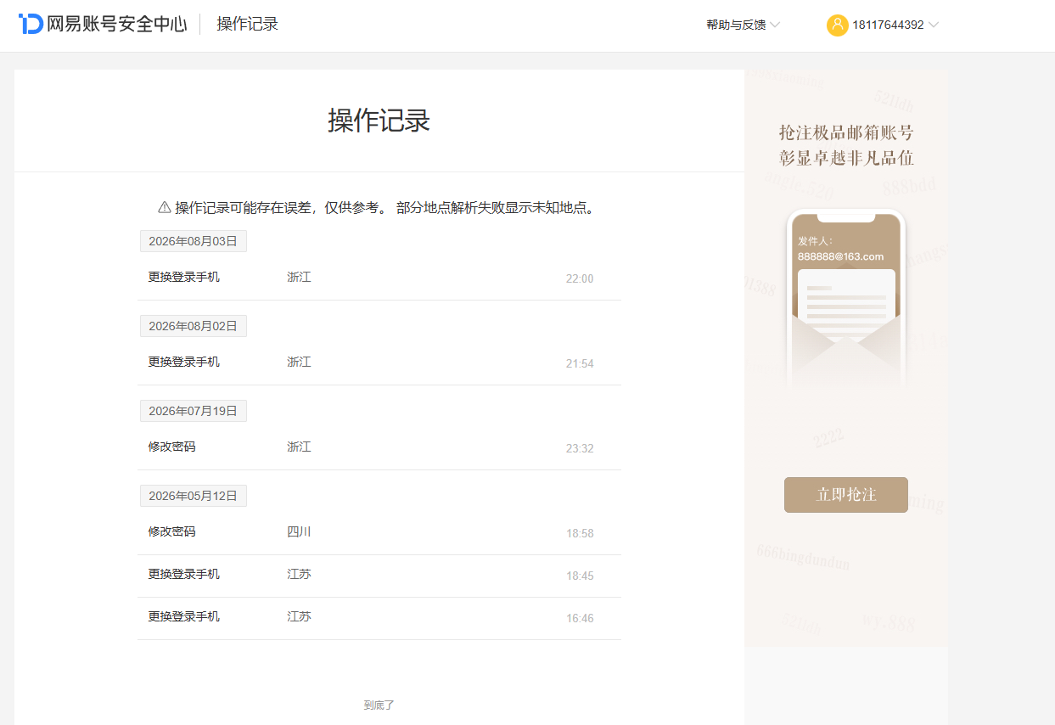
Task: Expand the chevron next to 帮助与反馈
Action: 775,25
